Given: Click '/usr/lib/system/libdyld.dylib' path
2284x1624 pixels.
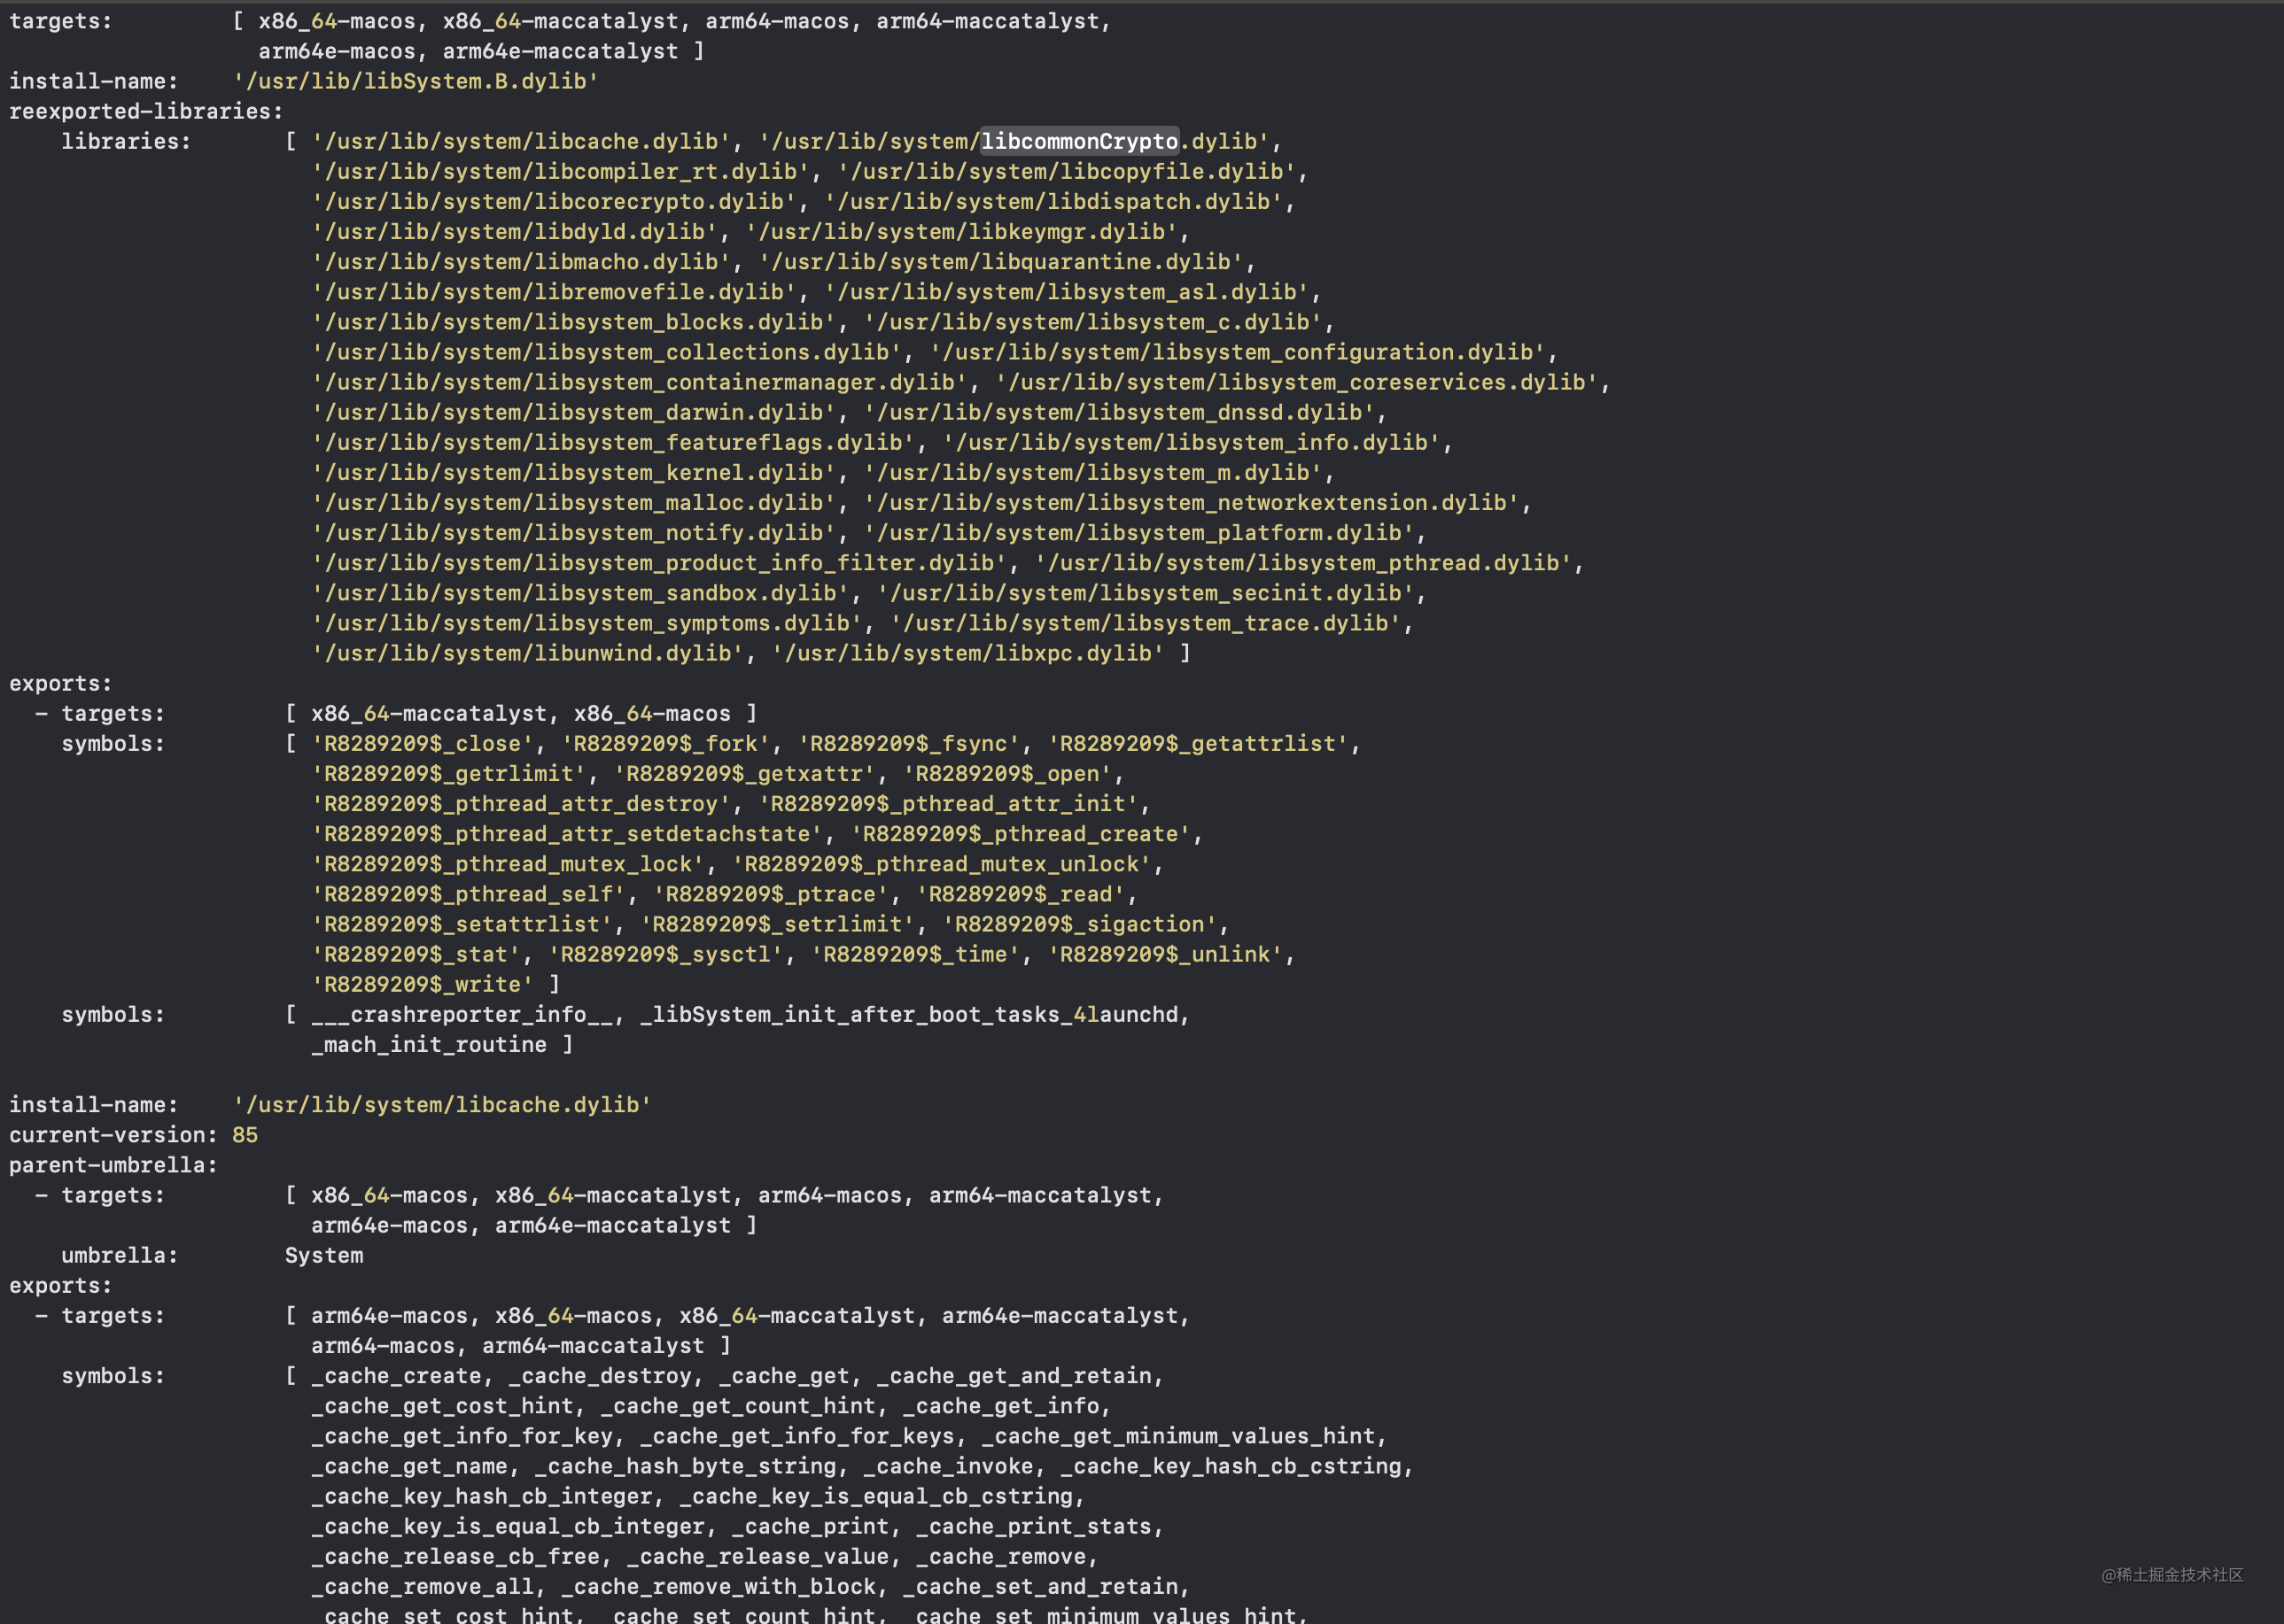Looking at the screenshot, I should (x=514, y=231).
